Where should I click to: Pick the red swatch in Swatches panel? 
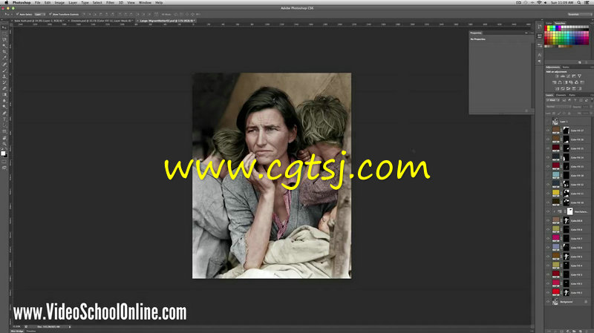(x=546, y=27)
